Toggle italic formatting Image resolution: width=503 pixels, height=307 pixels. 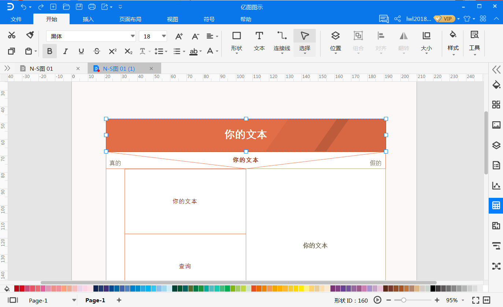65,51
